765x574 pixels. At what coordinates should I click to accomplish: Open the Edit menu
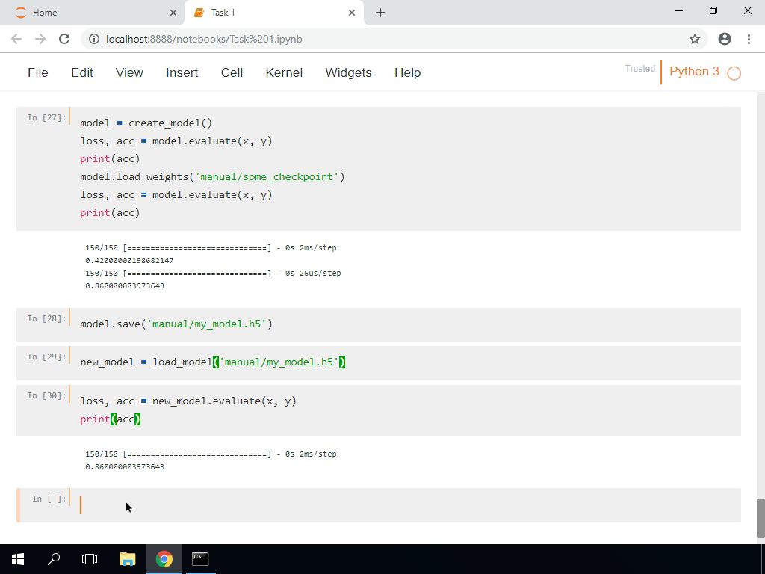click(82, 72)
